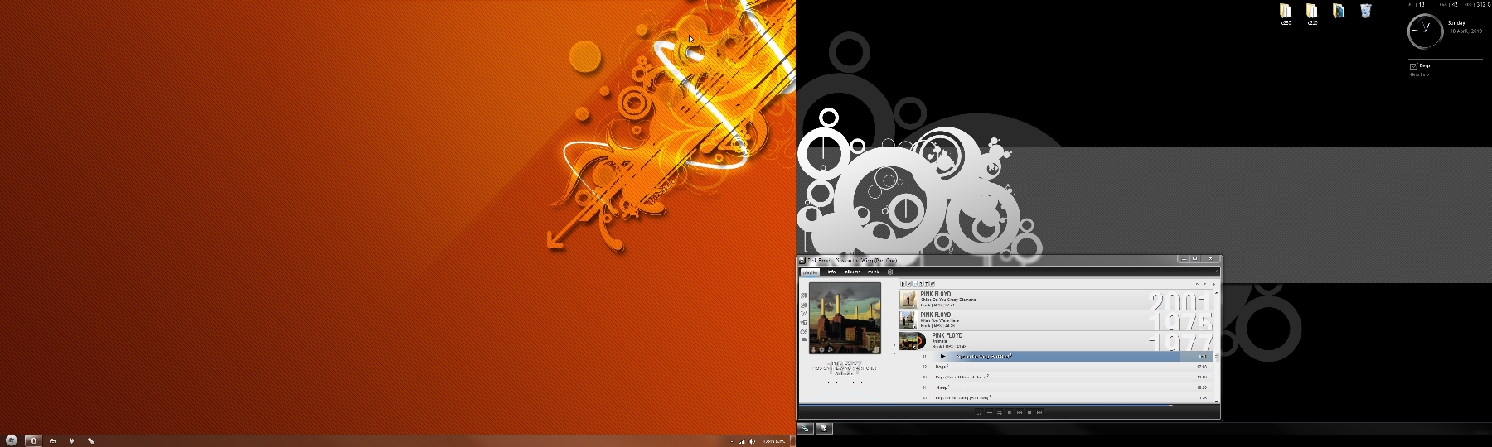This screenshot has width=1492, height=447.
Task: Open the Recycle Bin on desktop
Action: (1365, 12)
